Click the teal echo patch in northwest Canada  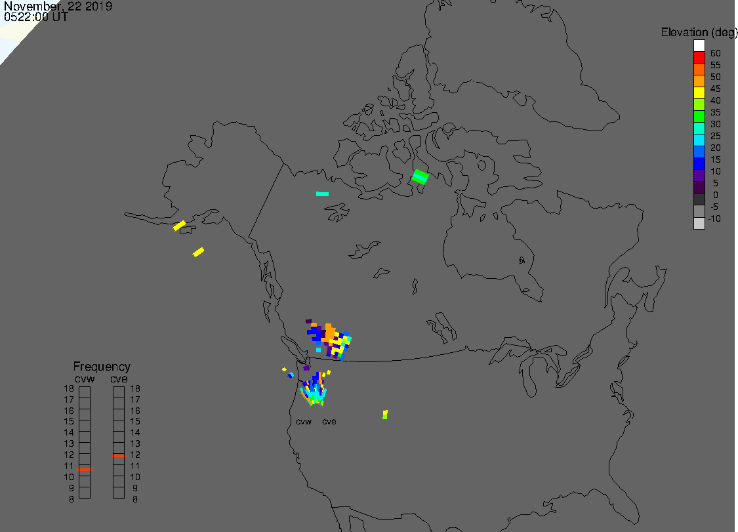pyautogui.click(x=322, y=194)
